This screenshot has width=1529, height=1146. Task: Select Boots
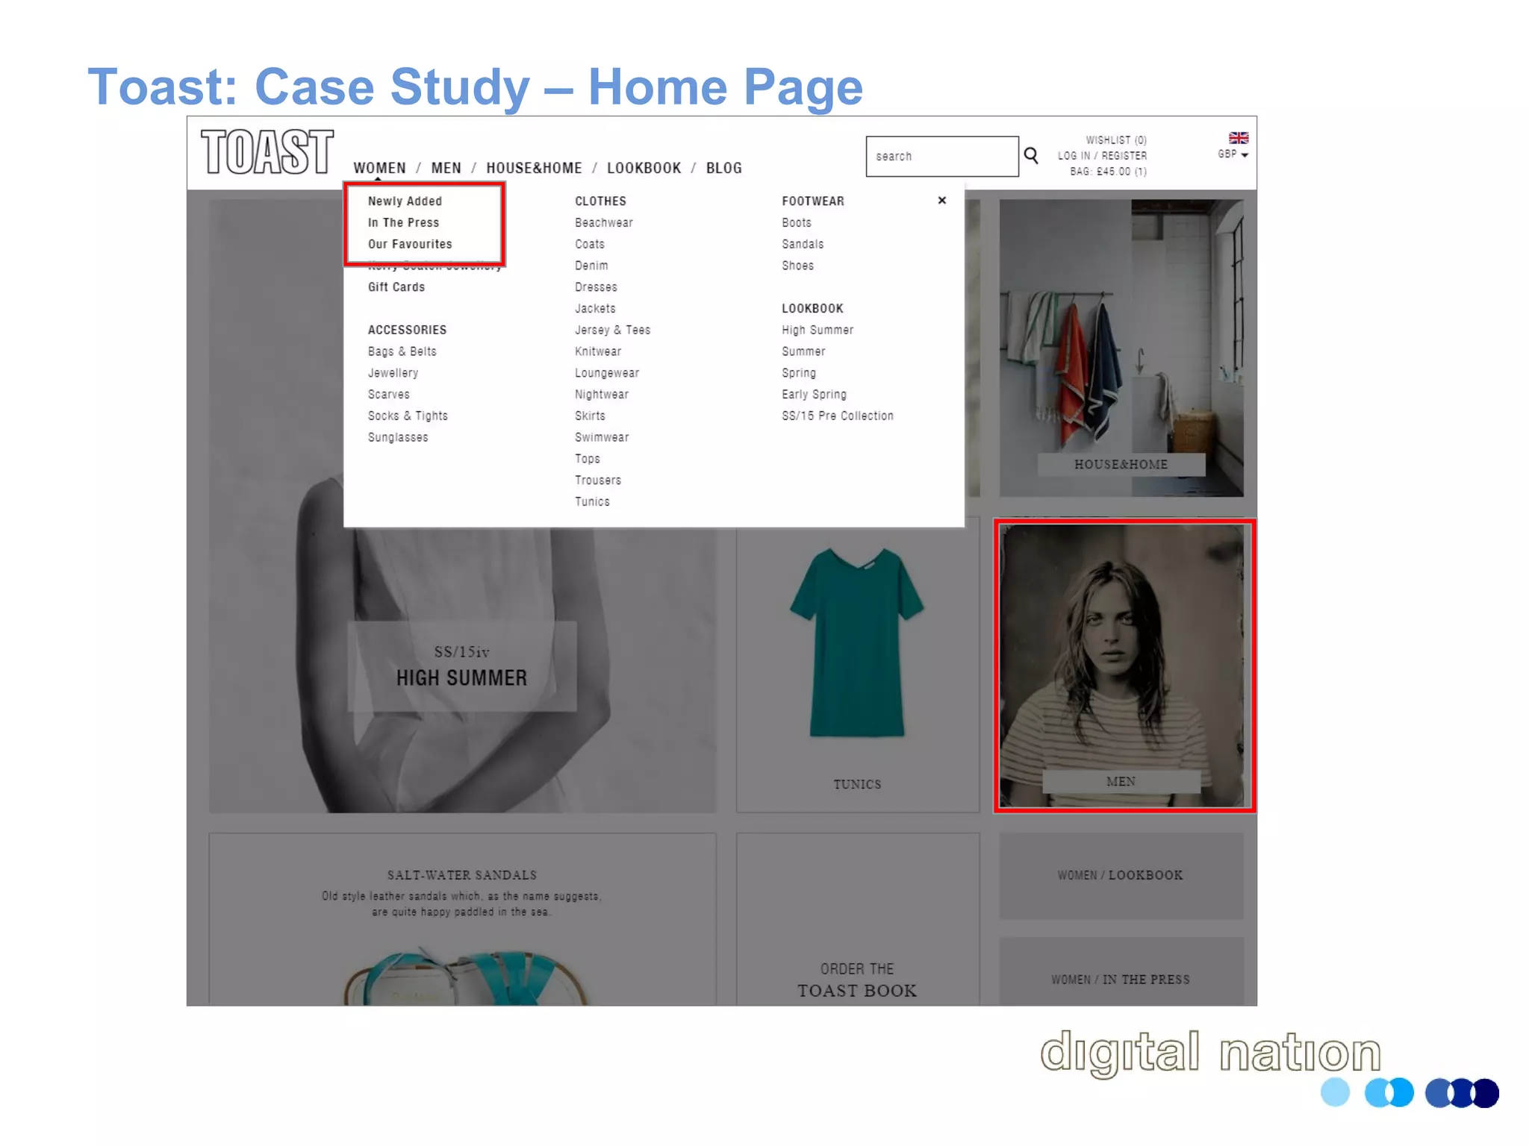click(796, 223)
